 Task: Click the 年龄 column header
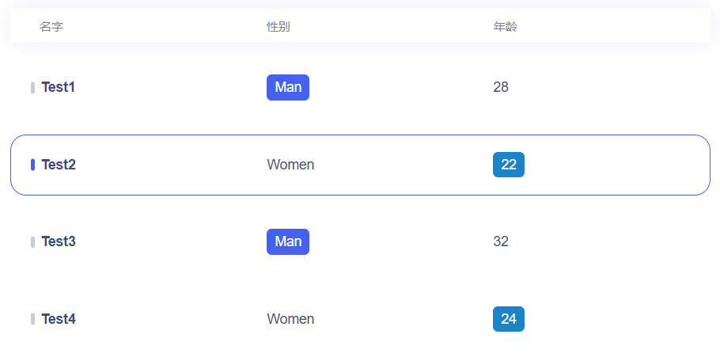(x=505, y=27)
